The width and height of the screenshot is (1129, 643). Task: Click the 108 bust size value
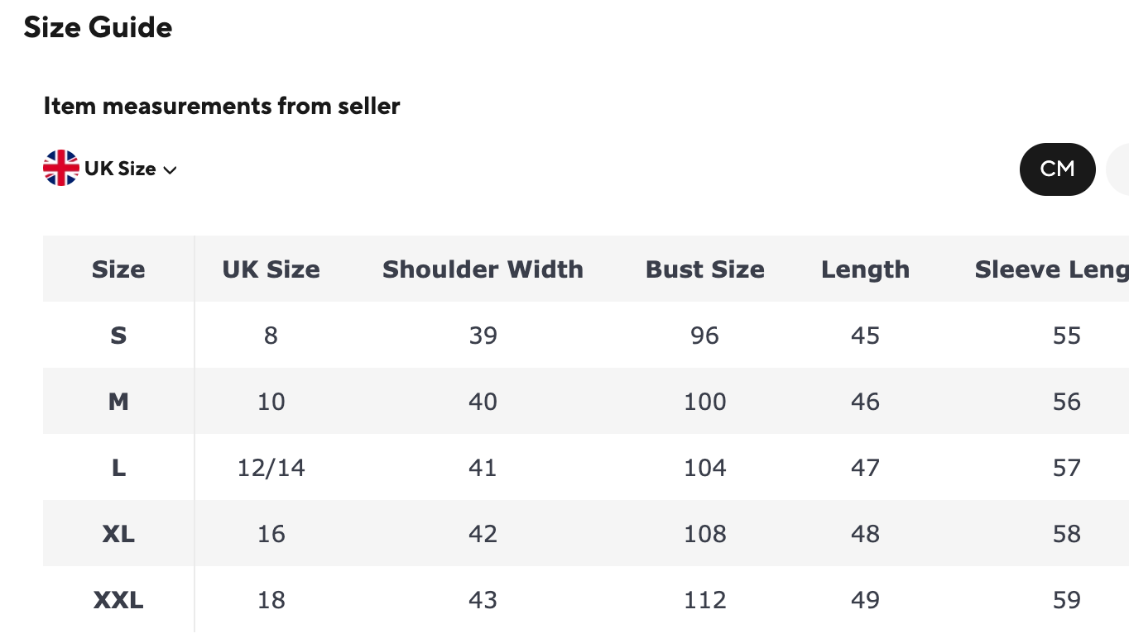704,534
